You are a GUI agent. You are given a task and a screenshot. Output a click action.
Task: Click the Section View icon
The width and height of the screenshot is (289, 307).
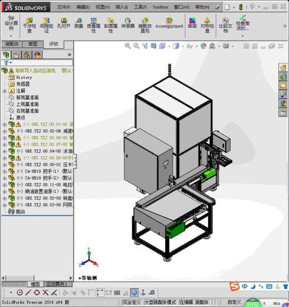[153, 46]
